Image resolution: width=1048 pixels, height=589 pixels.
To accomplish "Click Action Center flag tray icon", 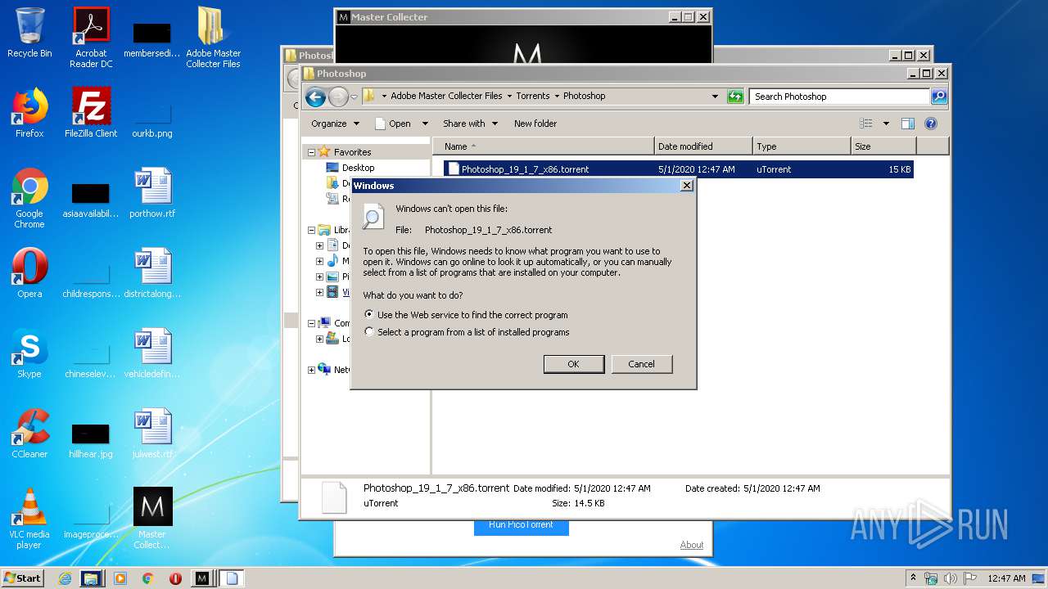I will [x=969, y=578].
